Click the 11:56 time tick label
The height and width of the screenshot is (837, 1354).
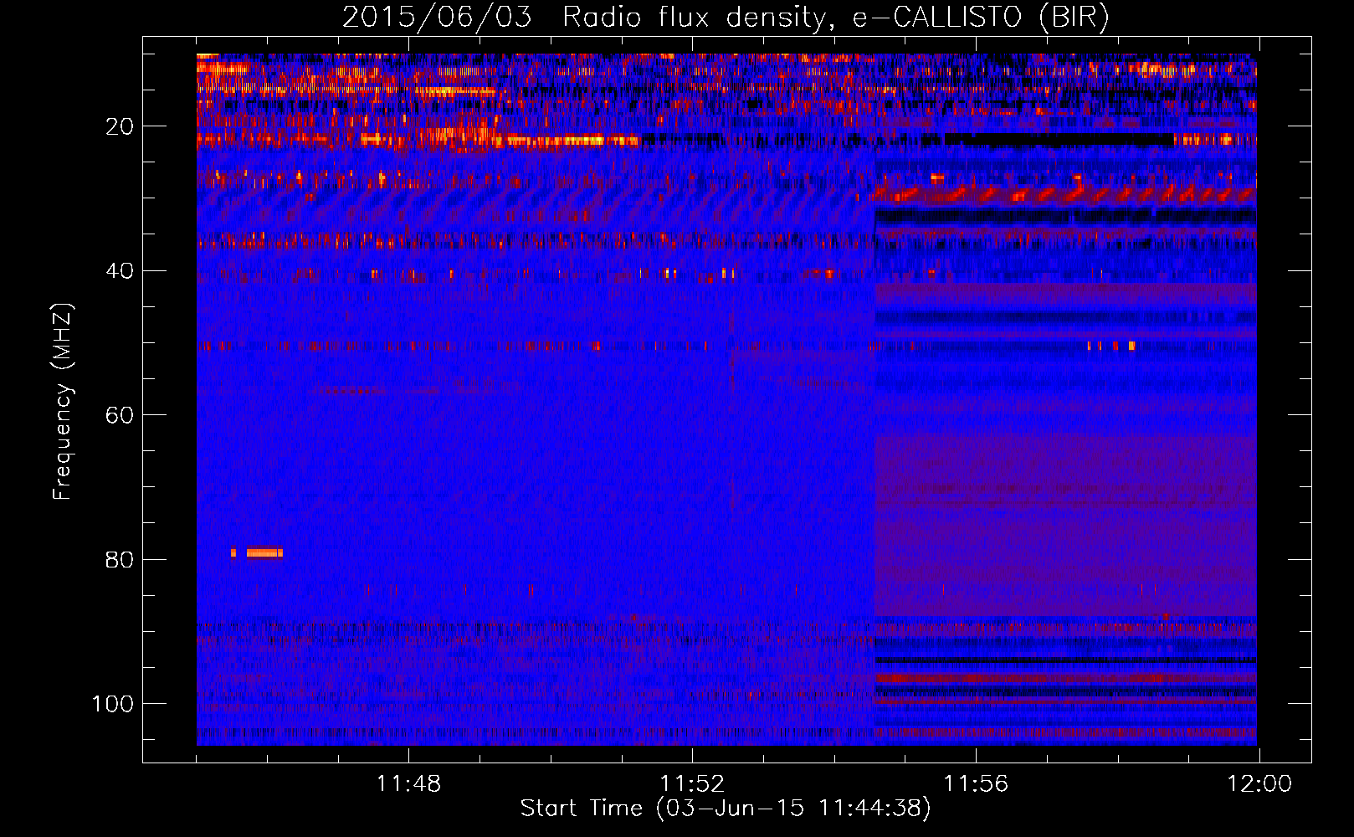(976, 784)
